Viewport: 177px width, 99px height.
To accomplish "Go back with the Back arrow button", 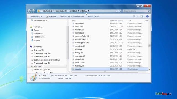I will coord(29,11).
